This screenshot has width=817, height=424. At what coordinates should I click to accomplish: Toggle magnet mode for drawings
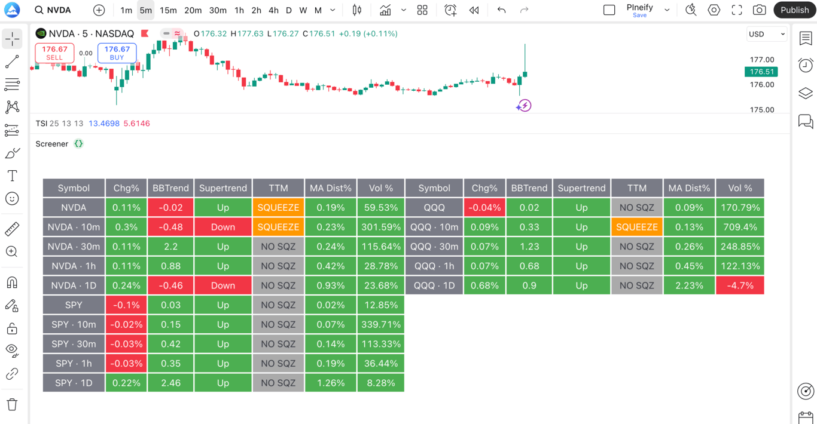click(12, 282)
